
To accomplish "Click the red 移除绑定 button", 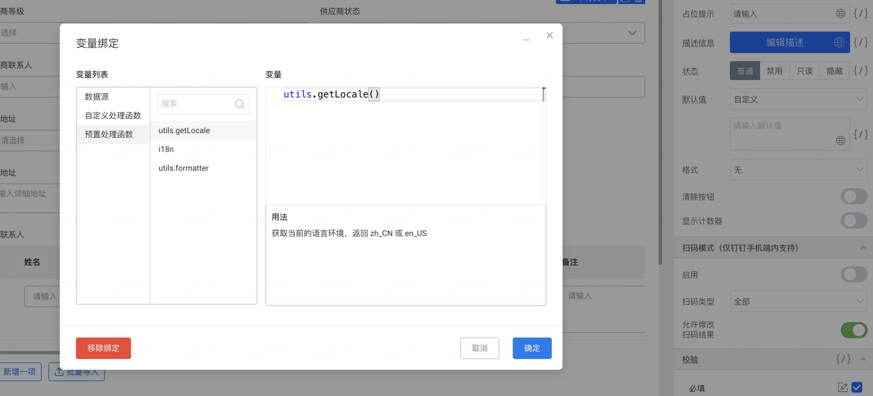I will (103, 348).
